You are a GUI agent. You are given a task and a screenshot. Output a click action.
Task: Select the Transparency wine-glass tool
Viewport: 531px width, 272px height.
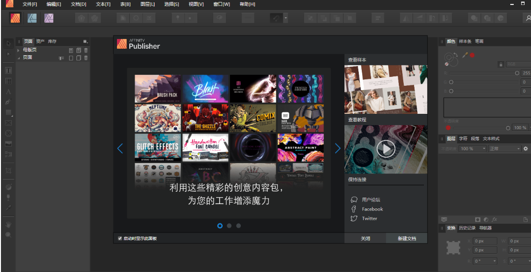pos(8,197)
